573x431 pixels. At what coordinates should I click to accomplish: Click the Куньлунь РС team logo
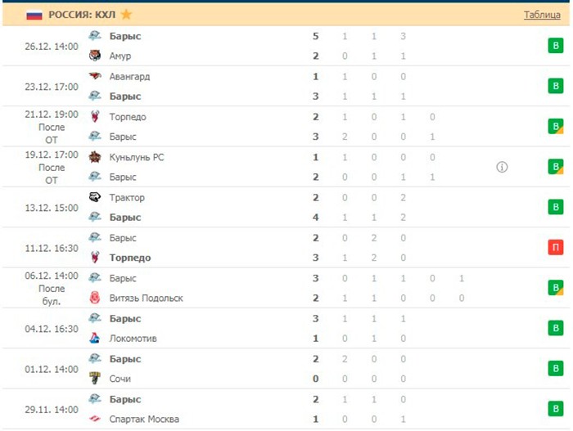pos(95,157)
